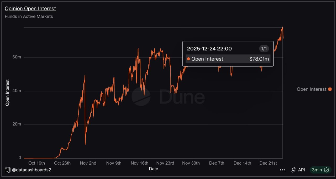Click the 3min data freshness indicator
The image size is (336, 179).
[317, 170]
